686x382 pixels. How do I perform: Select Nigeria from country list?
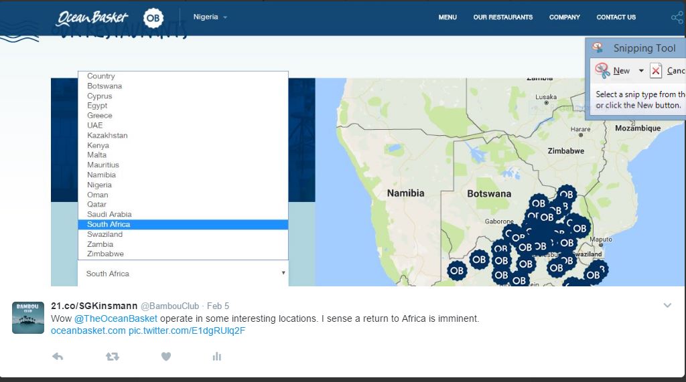point(183,185)
